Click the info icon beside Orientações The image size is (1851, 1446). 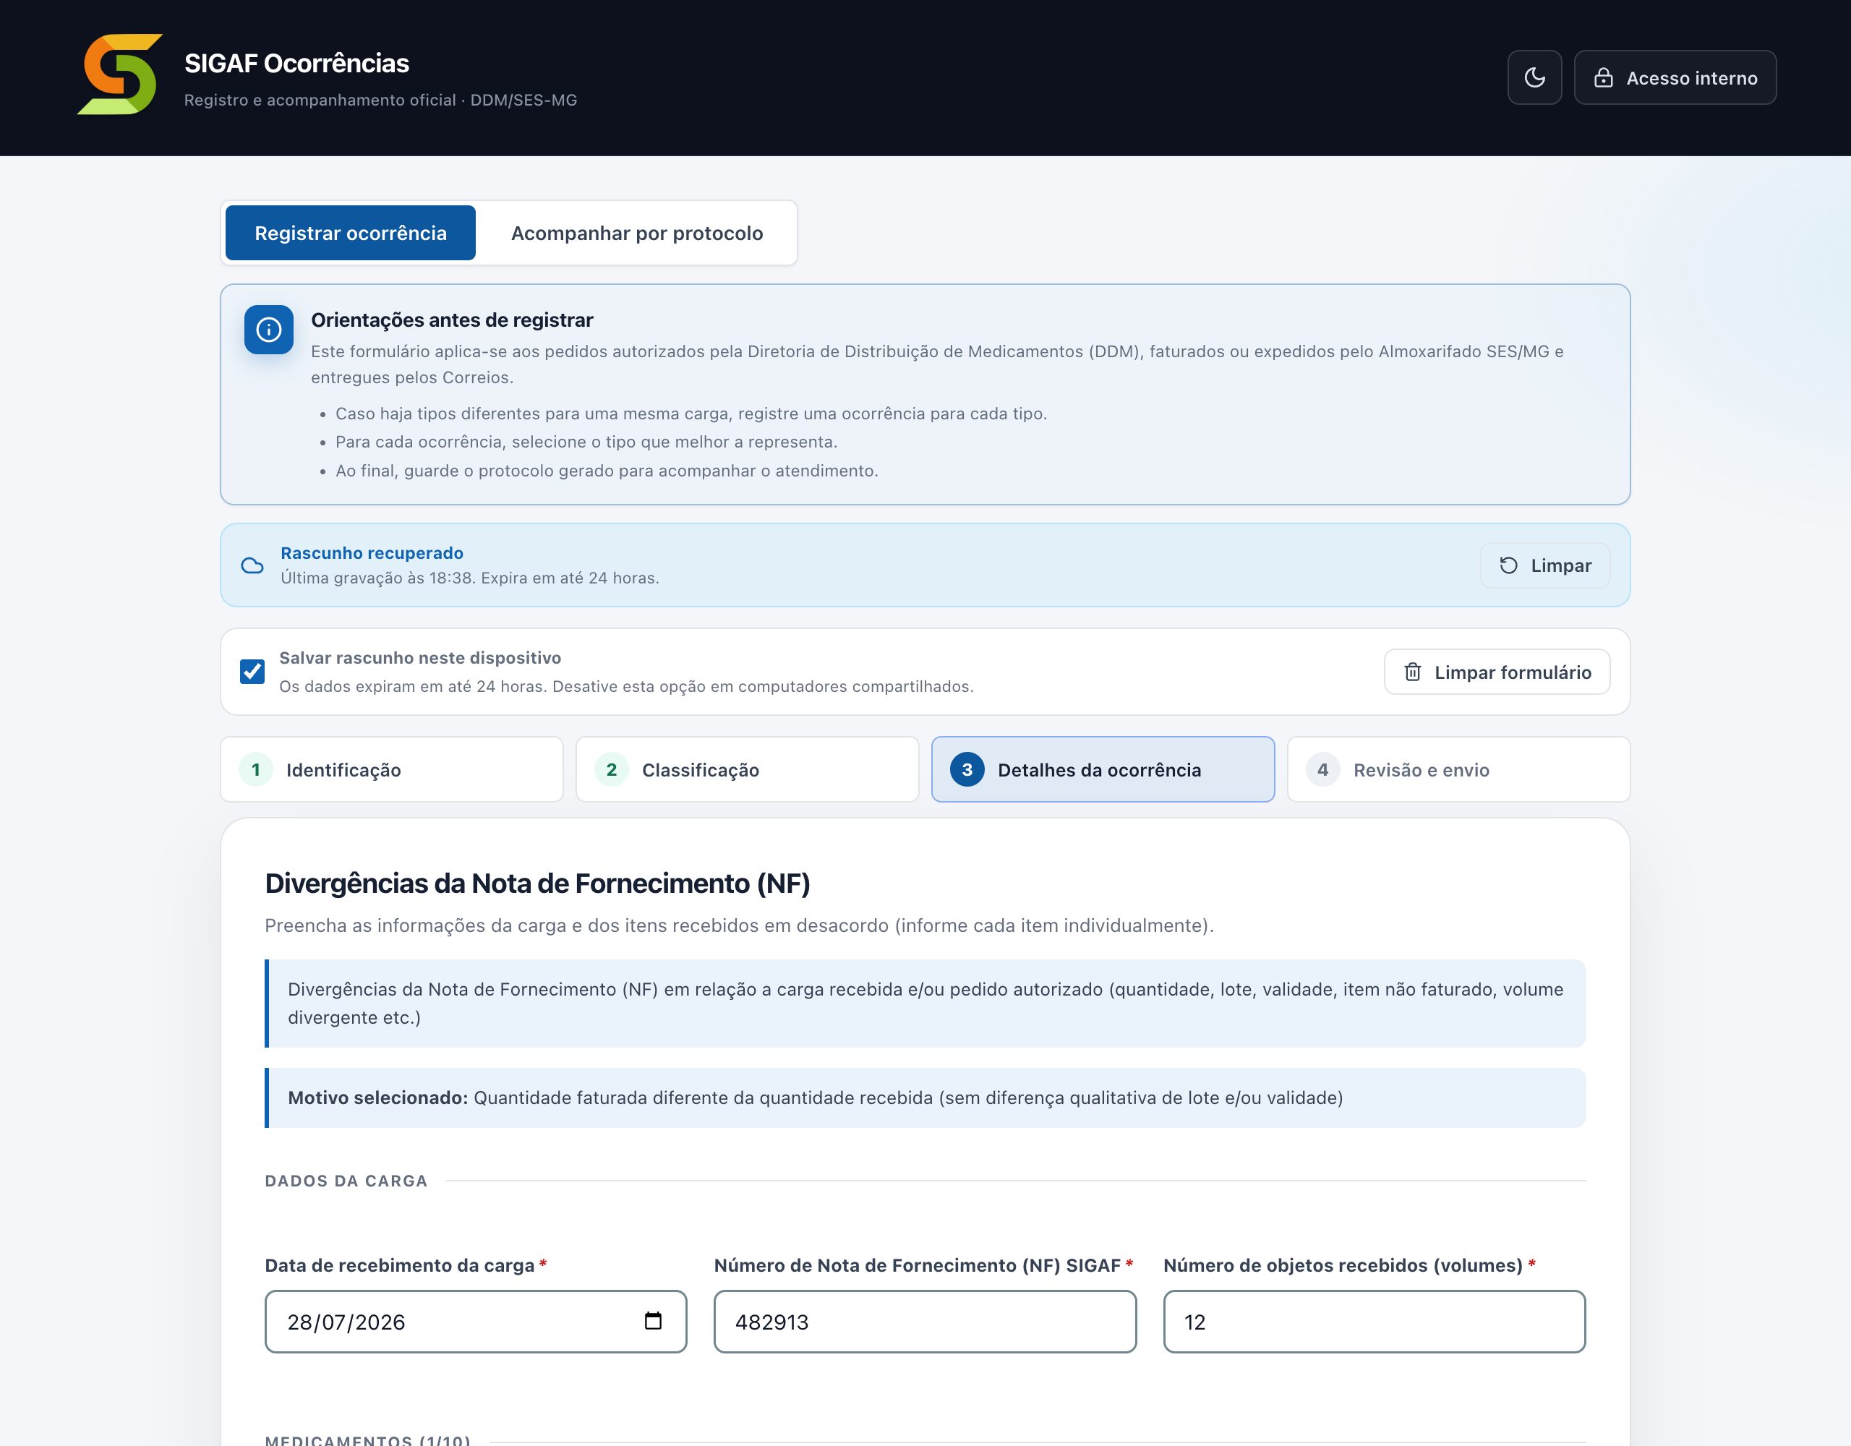[269, 330]
